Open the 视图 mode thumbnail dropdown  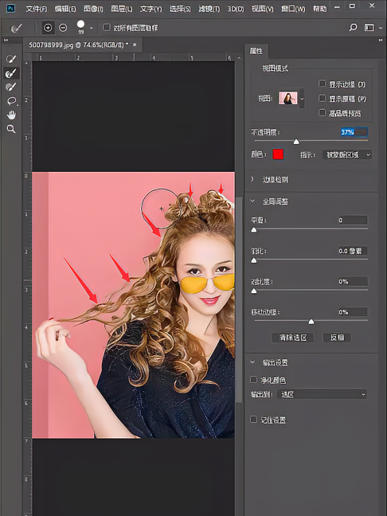(x=302, y=98)
